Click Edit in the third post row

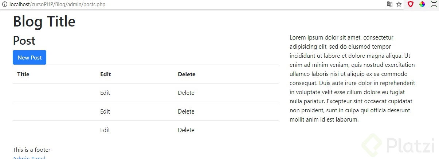pos(105,130)
